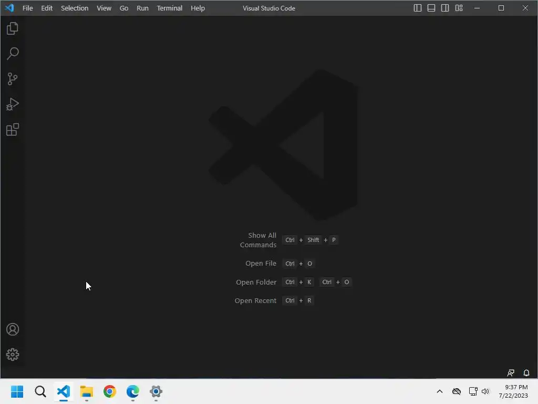Open the View menu
538x404 pixels.
(x=104, y=8)
